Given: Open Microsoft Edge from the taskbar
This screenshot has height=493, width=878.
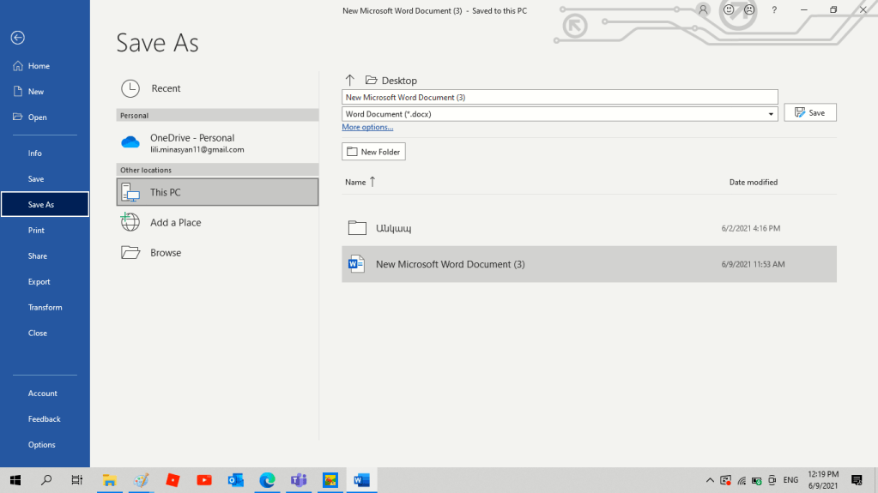Looking at the screenshot, I should pyautogui.click(x=267, y=480).
